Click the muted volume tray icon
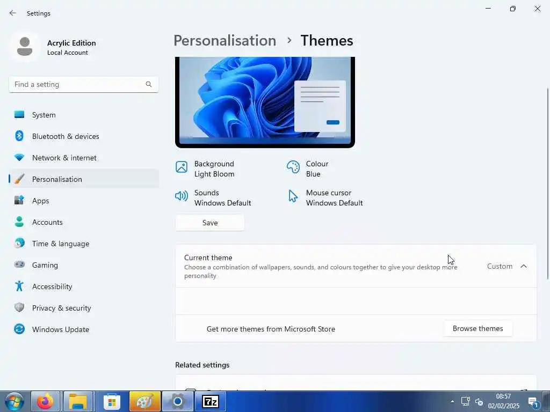The image size is (550, 412). pyautogui.click(x=479, y=401)
